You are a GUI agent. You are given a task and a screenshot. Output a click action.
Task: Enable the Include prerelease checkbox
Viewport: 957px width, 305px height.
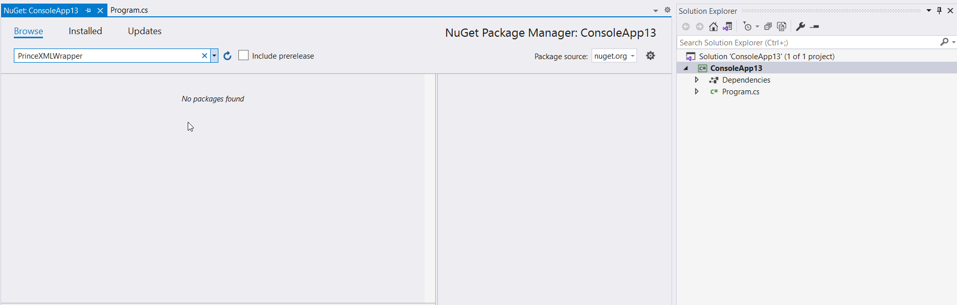pos(243,56)
